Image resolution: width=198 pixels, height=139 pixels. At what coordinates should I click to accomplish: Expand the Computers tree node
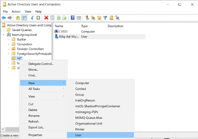click(9, 44)
